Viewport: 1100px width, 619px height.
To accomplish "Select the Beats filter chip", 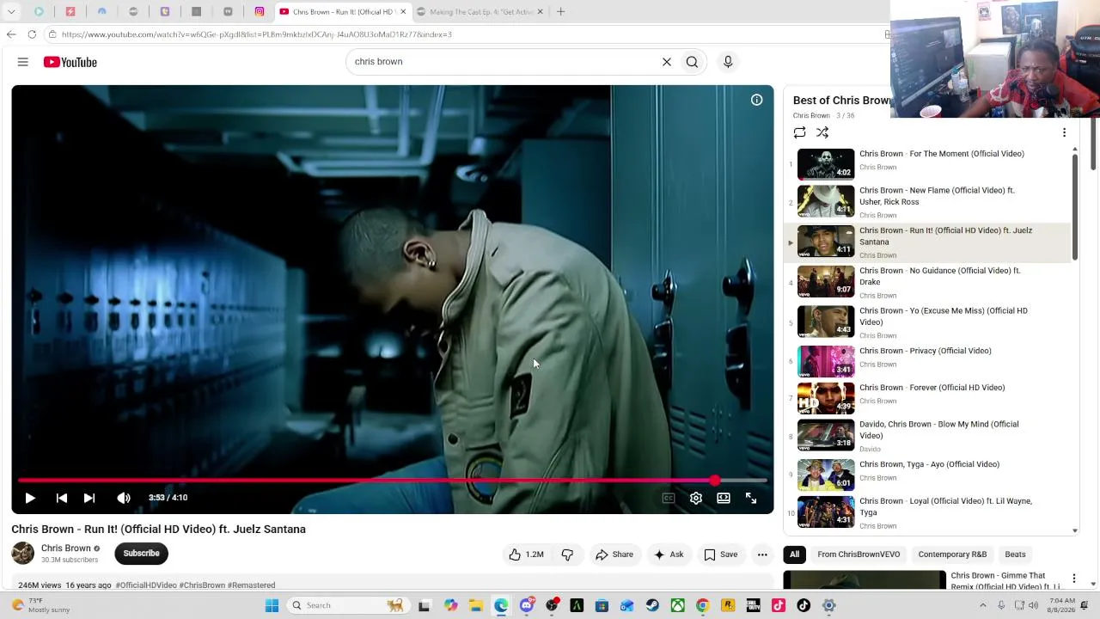I will (x=1015, y=555).
